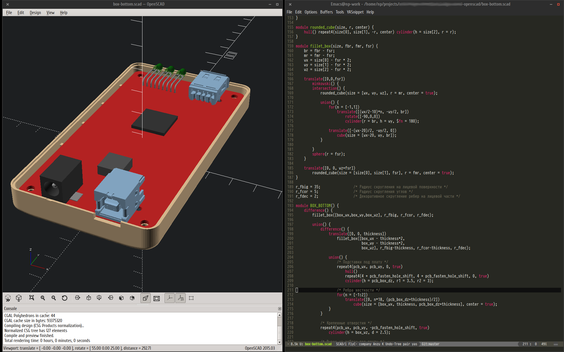Screen dimensions: 564x352
Task: Toggle Show Axes button
Action: 169,298
